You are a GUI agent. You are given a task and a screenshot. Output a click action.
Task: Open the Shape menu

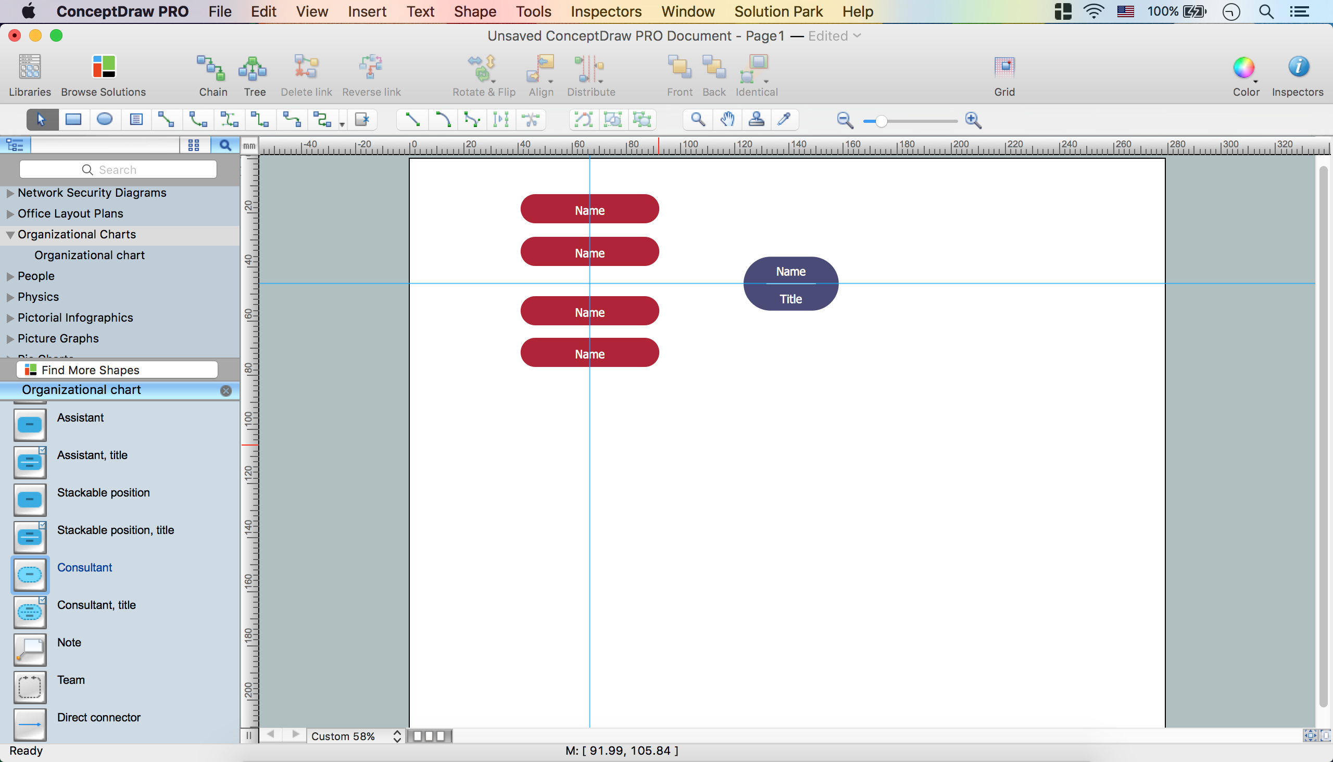pos(474,11)
